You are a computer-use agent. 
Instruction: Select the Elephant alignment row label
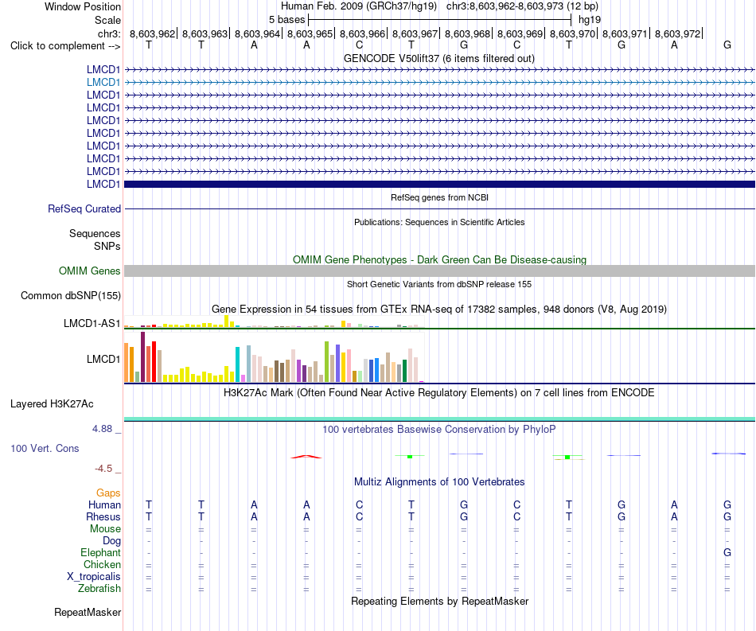coord(100,552)
